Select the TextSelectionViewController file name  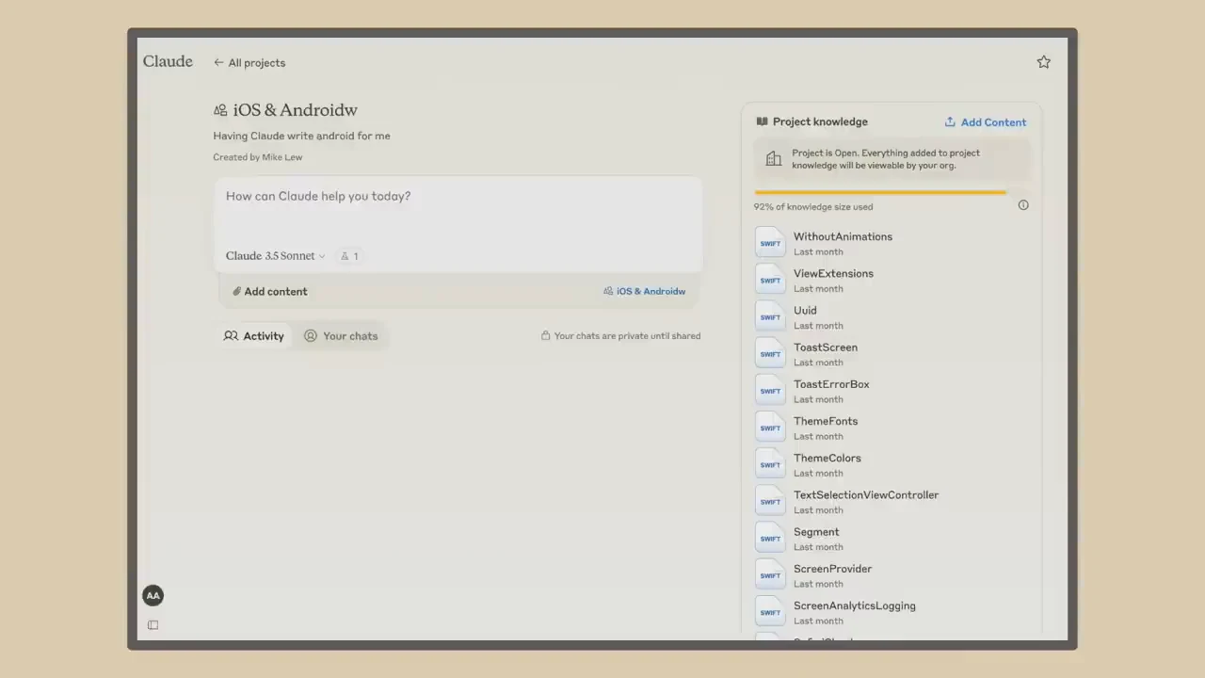(866, 494)
